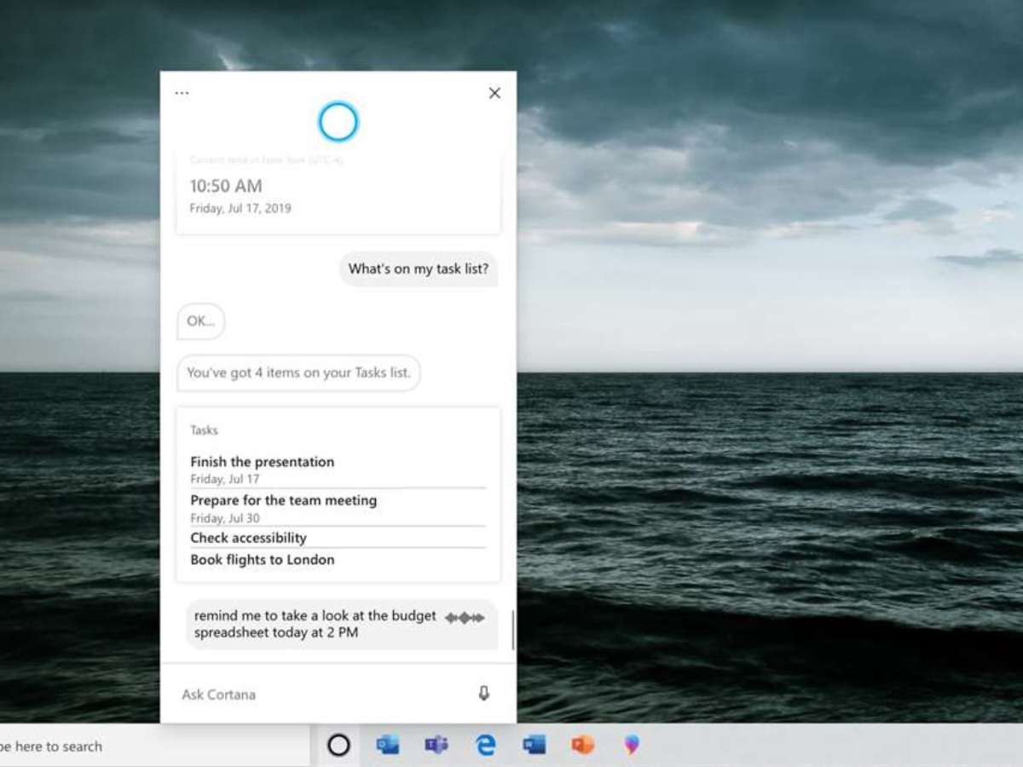1023x767 pixels.
Task: Select the 'Check accessibility' task
Action: (248, 538)
